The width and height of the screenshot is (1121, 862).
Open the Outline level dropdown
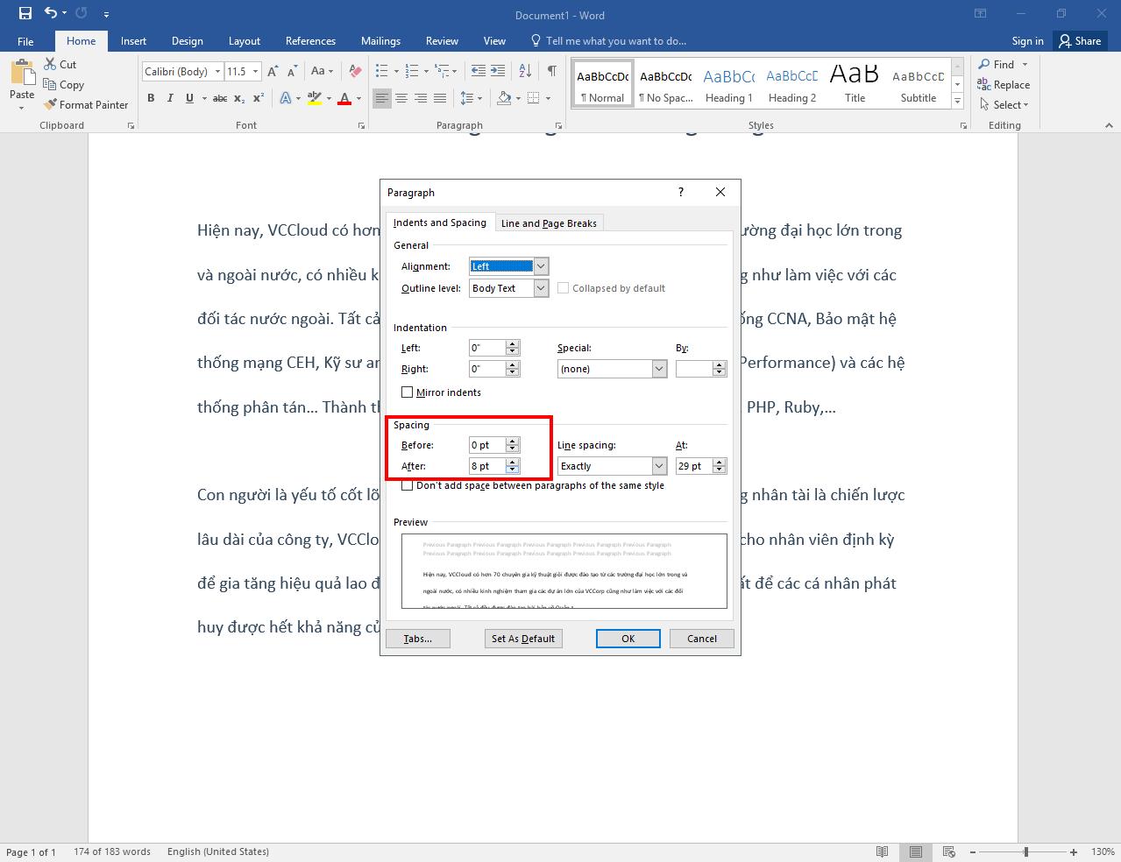[x=541, y=288]
